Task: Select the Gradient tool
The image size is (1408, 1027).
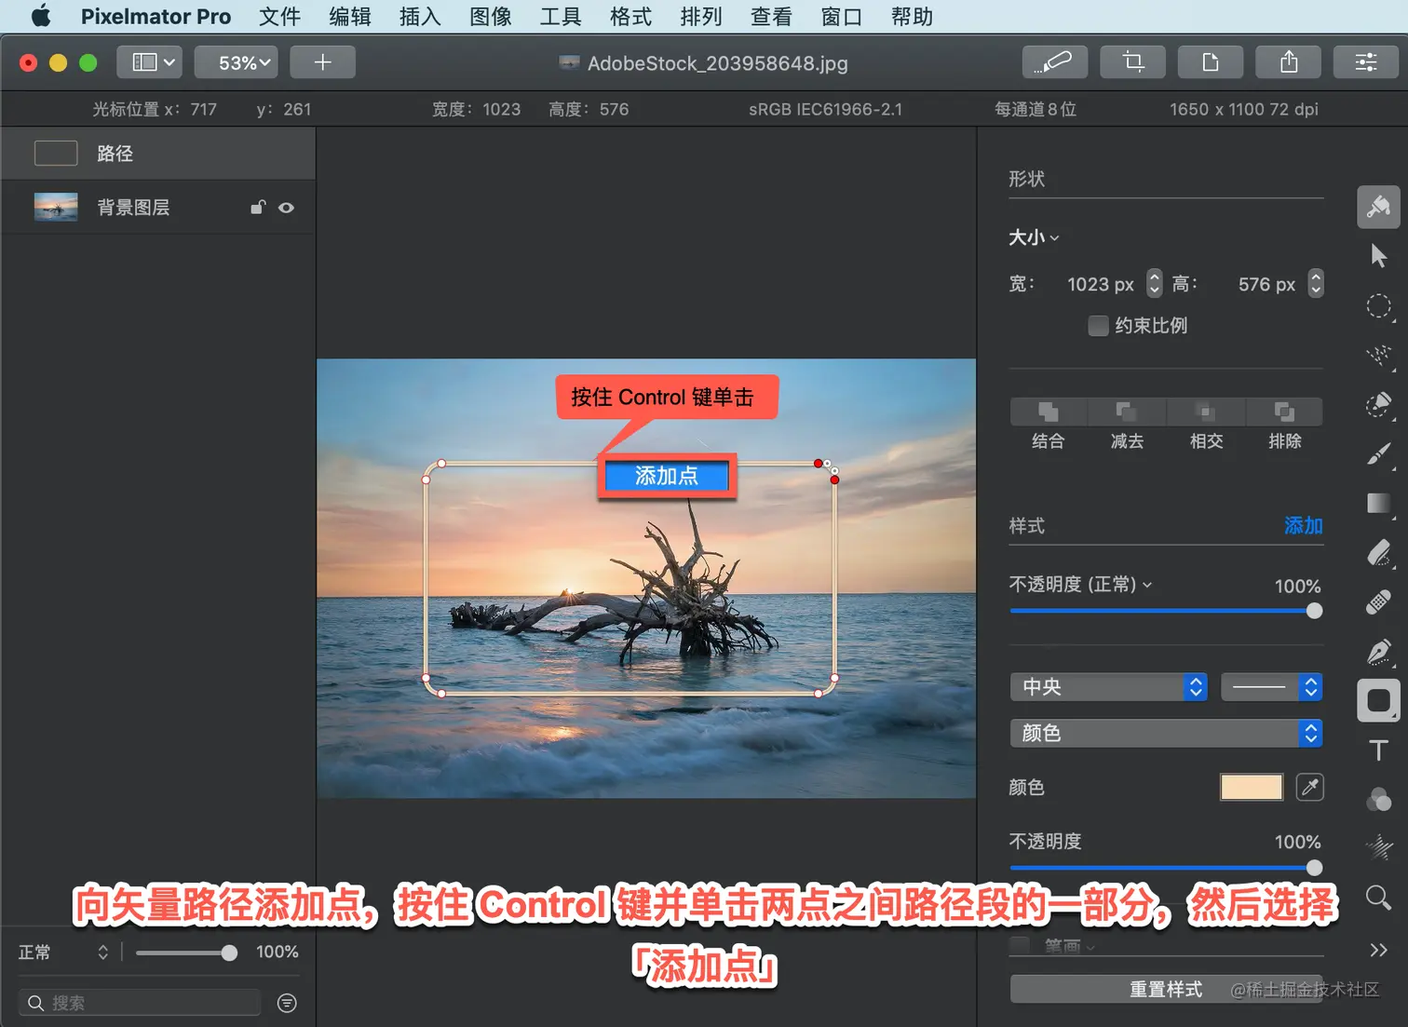Action: tap(1378, 503)
